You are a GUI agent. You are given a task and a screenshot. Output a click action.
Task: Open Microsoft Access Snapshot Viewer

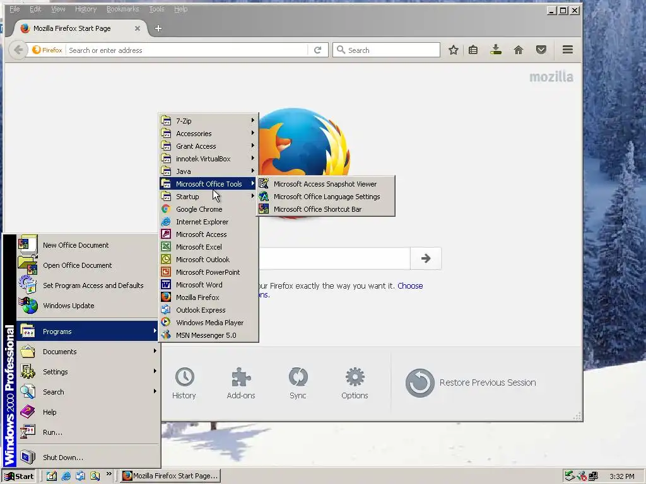pyautogui.click(x=326, y=184)
